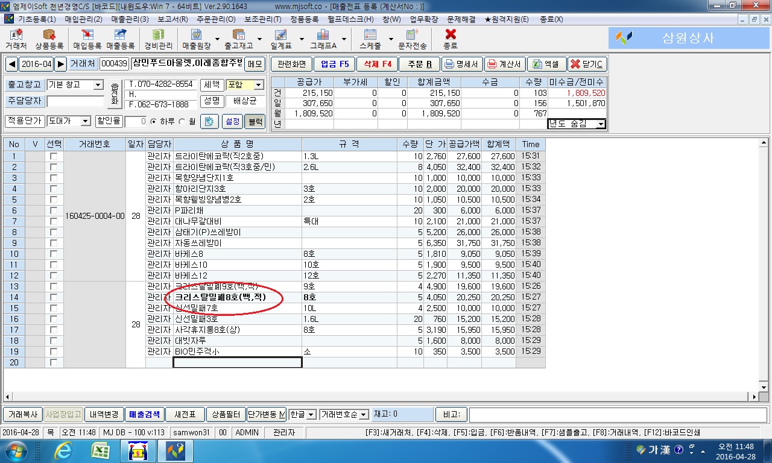The width and height of the screenshot is (772, 463).
Task: Open 매출등록 sales registration icon
Action: (x=120, y=39)
